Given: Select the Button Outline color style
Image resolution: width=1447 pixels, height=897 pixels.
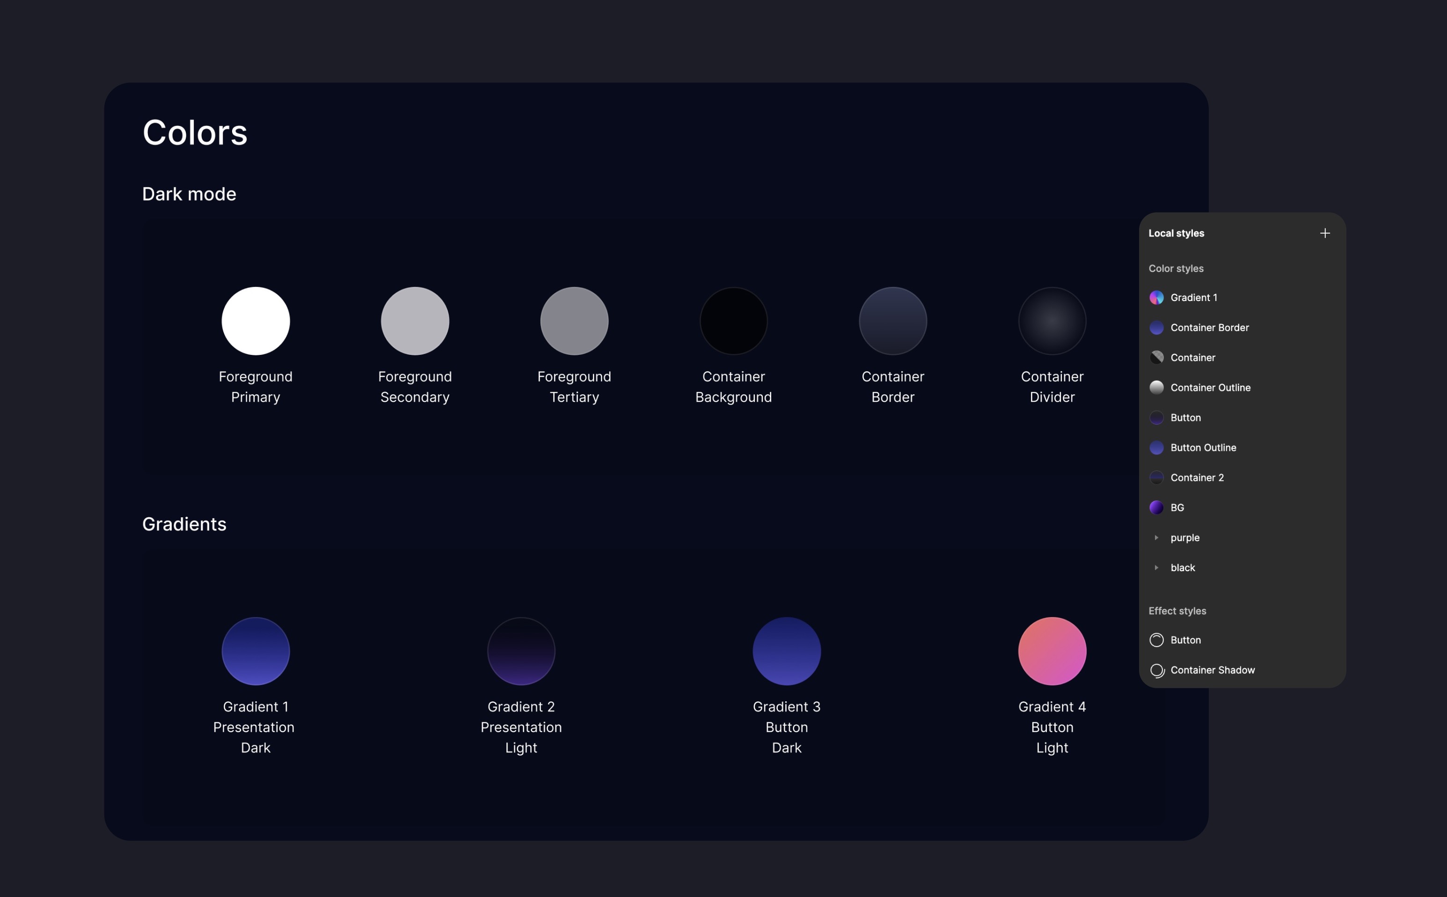Looking at the screenshot, I should [1203, 448].
